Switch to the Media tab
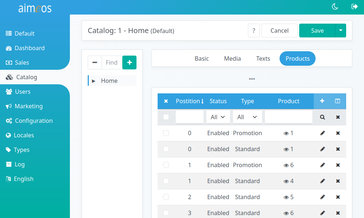 (232, 58)
